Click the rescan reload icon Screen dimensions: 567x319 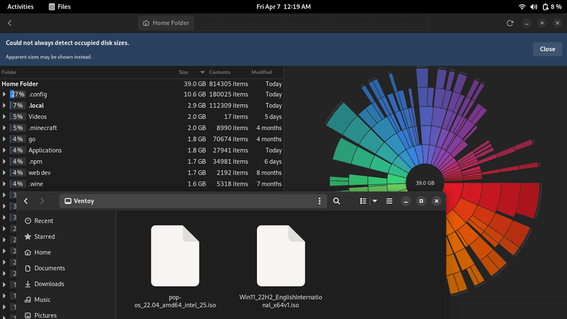pyautogui.click(x=509, y=23)
